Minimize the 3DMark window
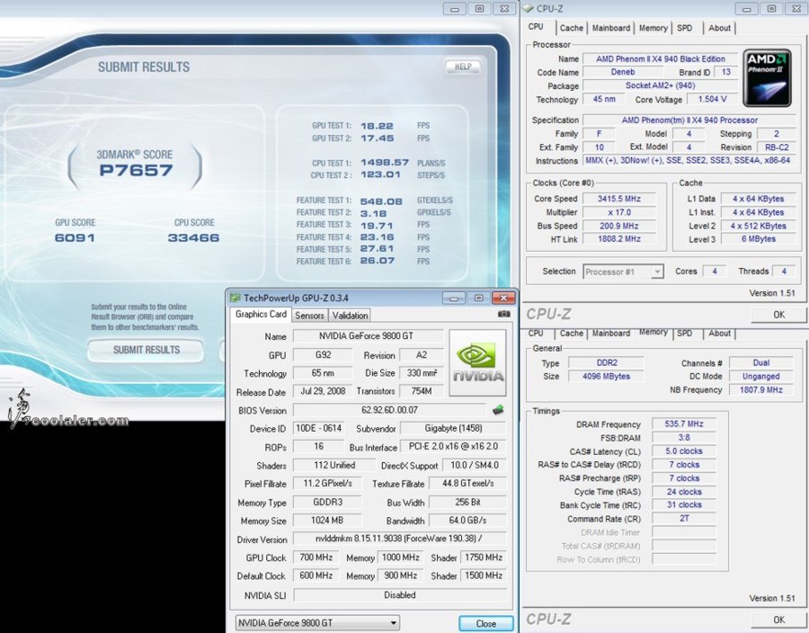Screen dimensions: 809x633 tap(454, 8)
